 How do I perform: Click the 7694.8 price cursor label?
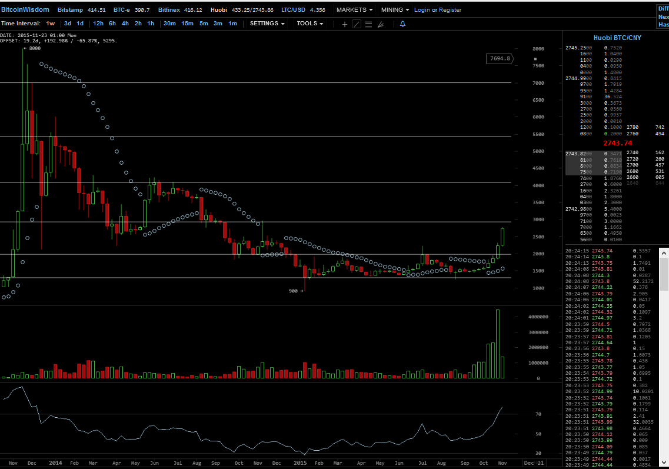[x=500, y=58]
